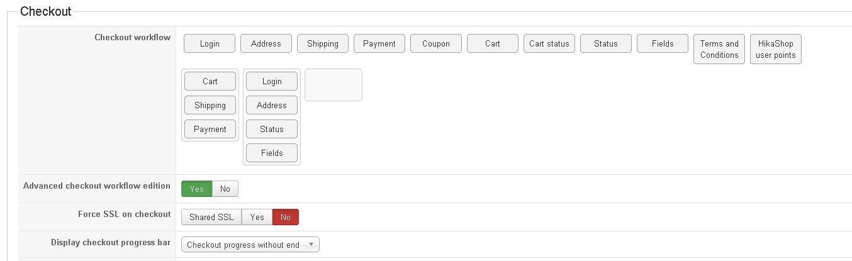The image size is (852, 261).
Task: Select Payment block in the first workflow step
Action: tap(210, 129)
